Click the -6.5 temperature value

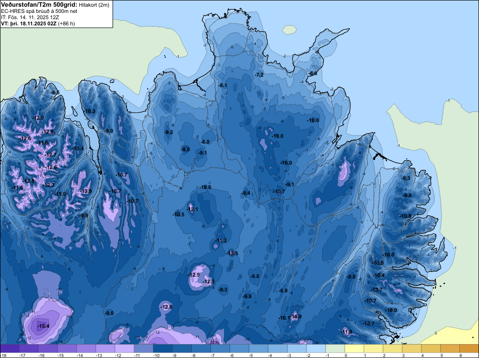(55, 92)
